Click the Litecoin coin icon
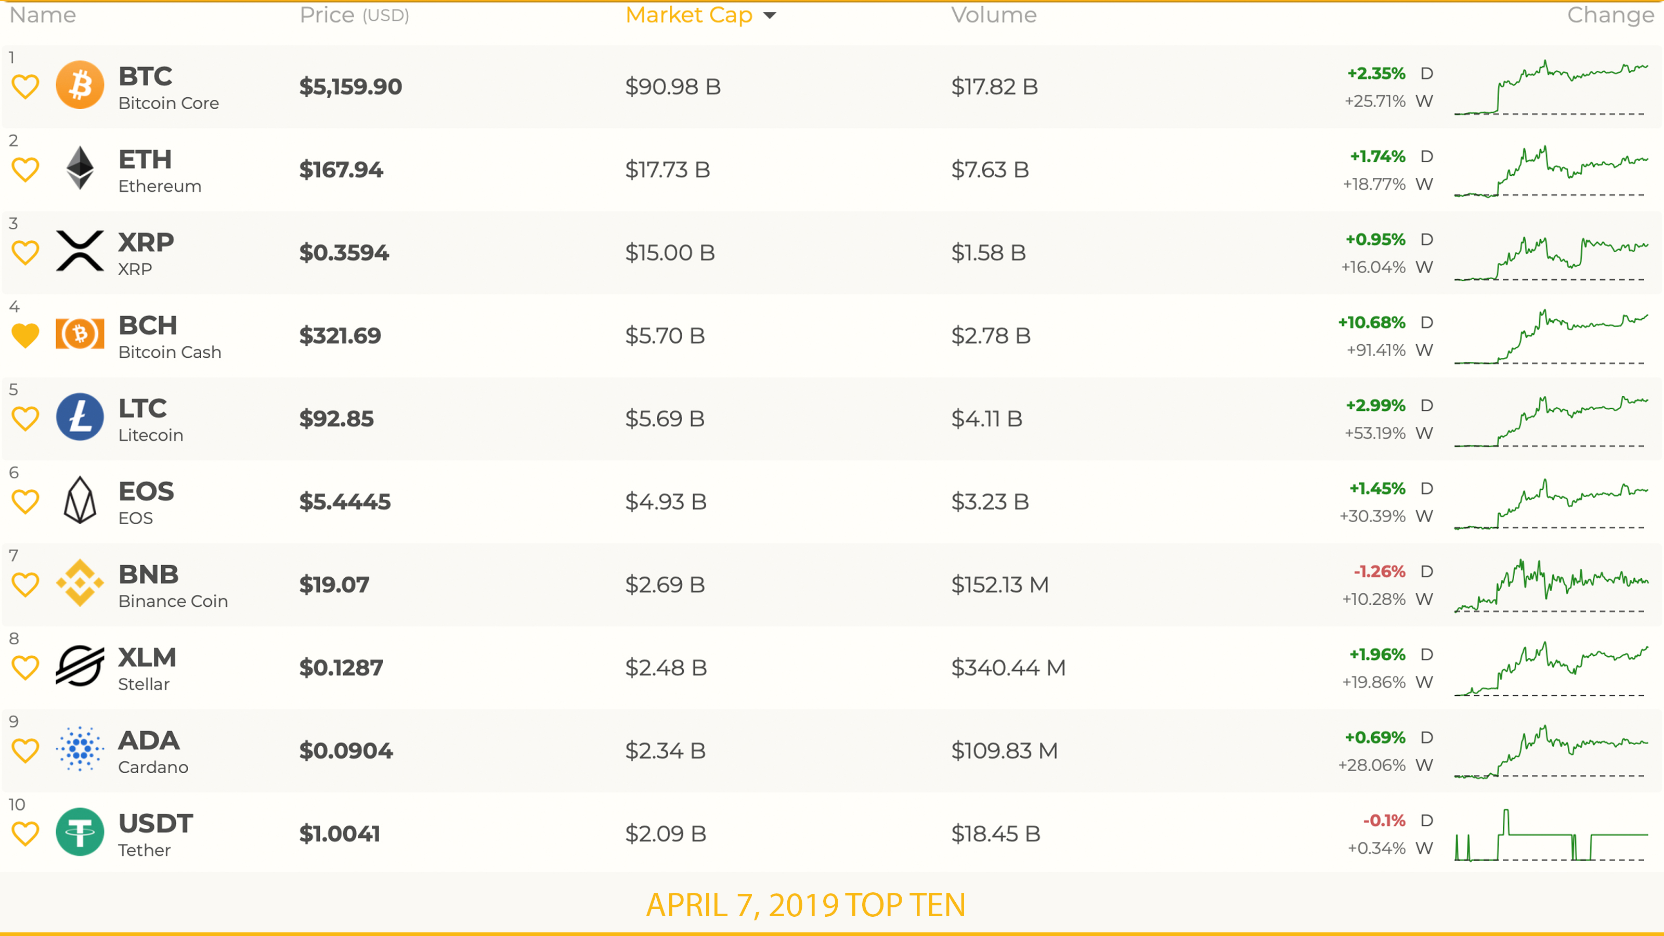 point(80,417)
